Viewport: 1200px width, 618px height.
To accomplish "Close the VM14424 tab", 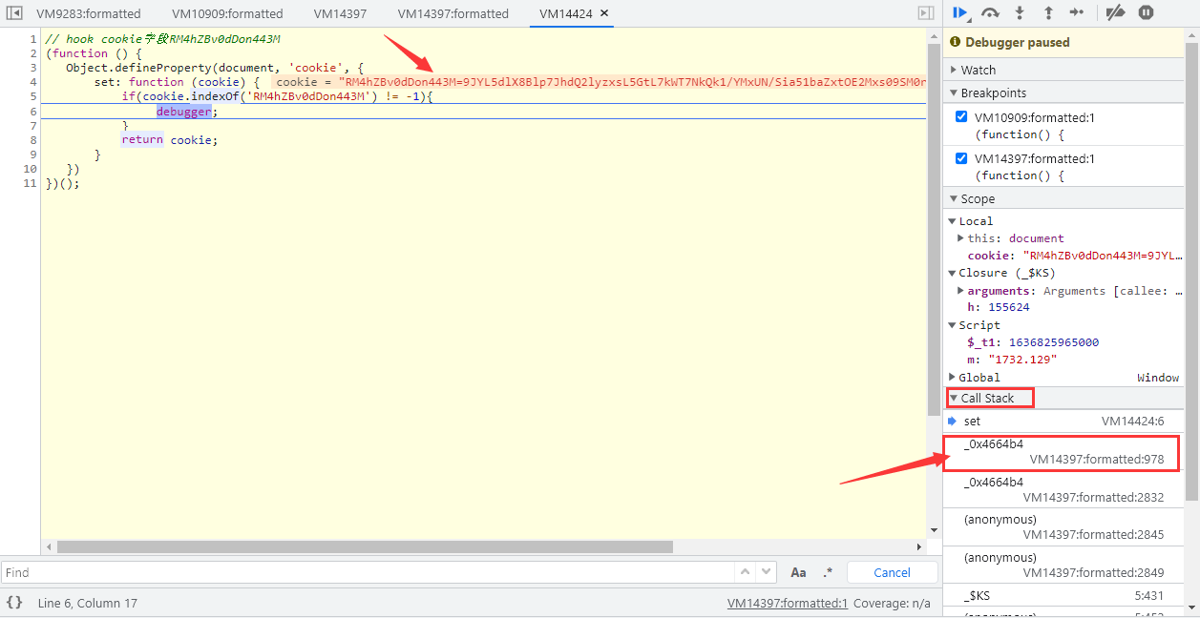I will click(x=604, y=13).
